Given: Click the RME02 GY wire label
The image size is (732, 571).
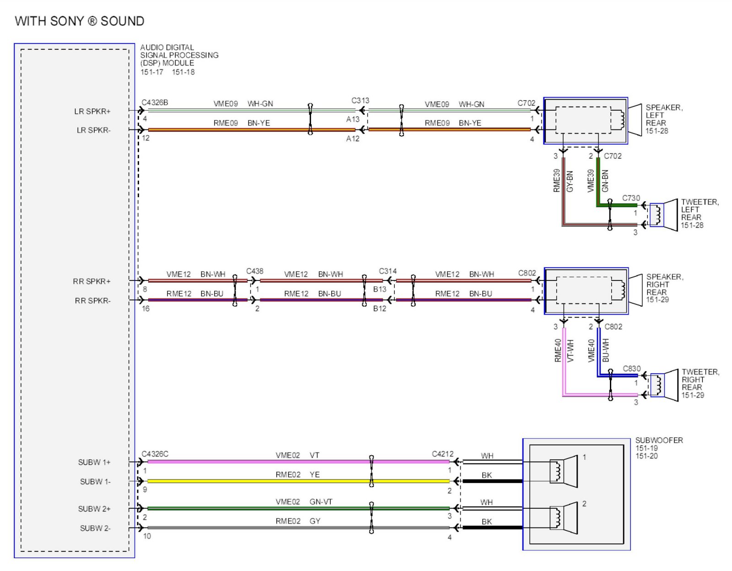Looking at the screenshot, I should [x=298, y=521].
